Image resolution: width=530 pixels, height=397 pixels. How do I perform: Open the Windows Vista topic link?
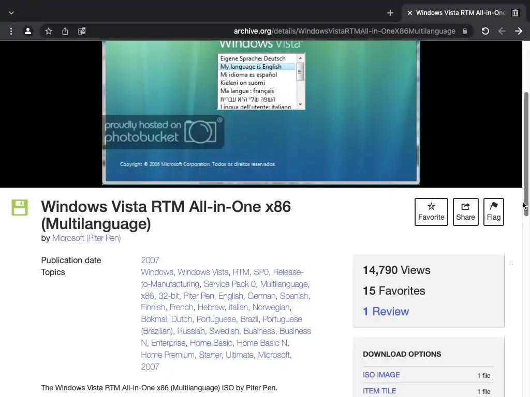(203, 272)
